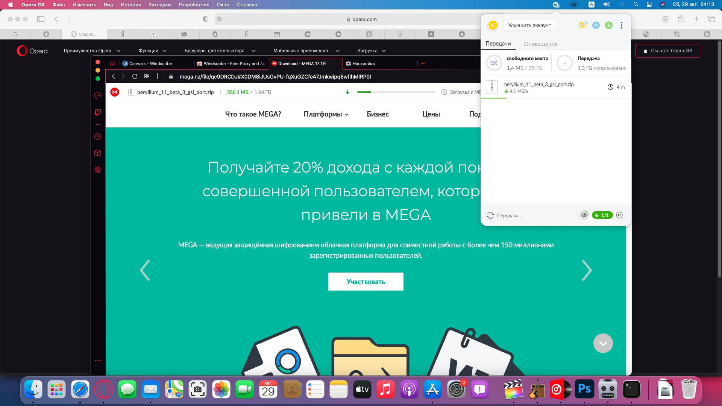Click the mega.nz address bar URL
The width and height of the screenshot is (722, 406).
tap(275, 77)
